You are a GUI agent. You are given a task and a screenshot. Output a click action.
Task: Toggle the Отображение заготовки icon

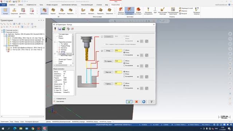[130, 11]
